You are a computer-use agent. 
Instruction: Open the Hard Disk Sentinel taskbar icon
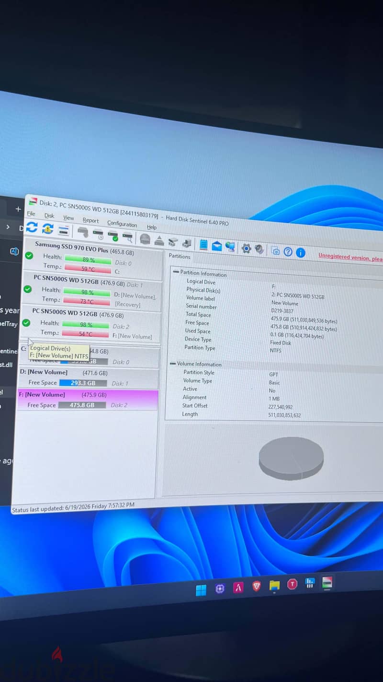pyautogui.click(x=327, y=583)
